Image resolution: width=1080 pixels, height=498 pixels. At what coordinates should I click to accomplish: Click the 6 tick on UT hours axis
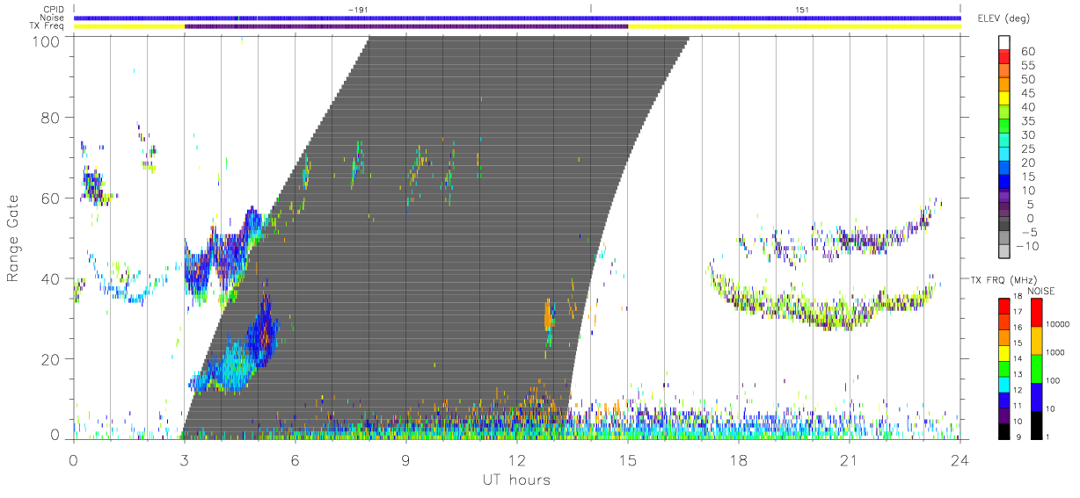pos(295,458)
